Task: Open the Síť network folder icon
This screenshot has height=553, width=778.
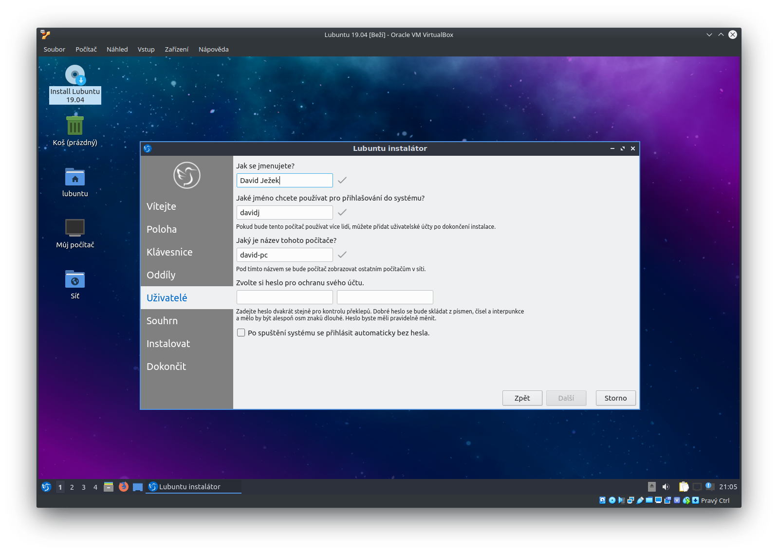Action: pyautogui.click(x=75, y=284)
